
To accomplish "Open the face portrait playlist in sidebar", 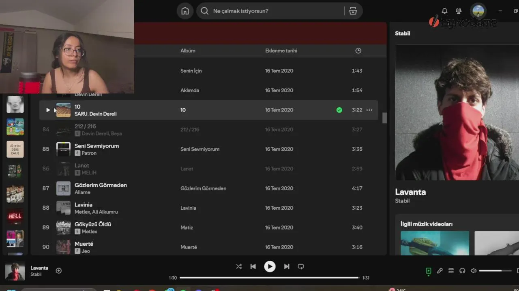I will (15, 104).
